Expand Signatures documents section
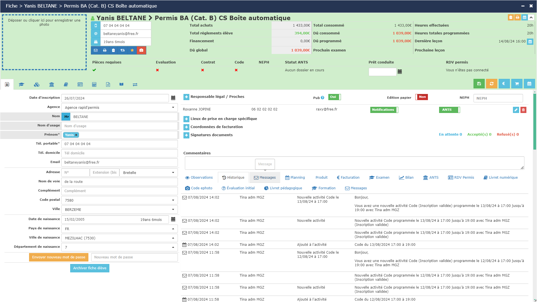 point(186,135)
